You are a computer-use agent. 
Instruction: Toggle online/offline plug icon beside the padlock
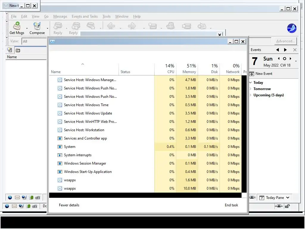(x=278, y=206)
